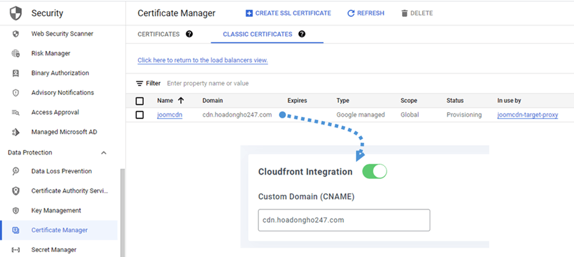Viewport: 574px width, 257px height.
Task: Select all certificates with header checkbox
Action: 139,100
